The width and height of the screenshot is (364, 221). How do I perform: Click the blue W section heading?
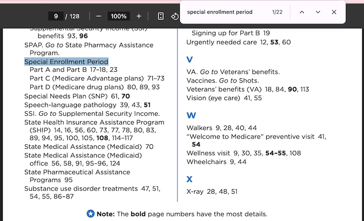tap(191, 115)
